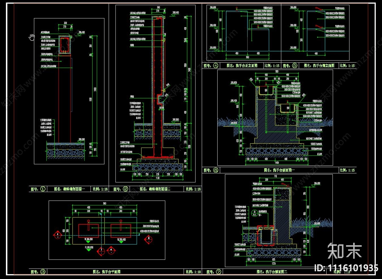382x279 pixels.
Task: Select drawing number circle ⑥
Action: [216, 170]
